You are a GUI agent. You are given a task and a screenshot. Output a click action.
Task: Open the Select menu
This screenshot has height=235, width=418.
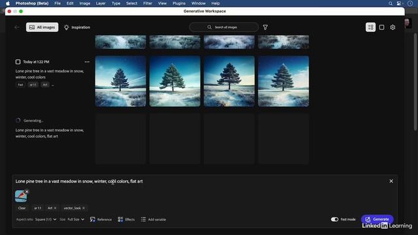coord(132,3)
